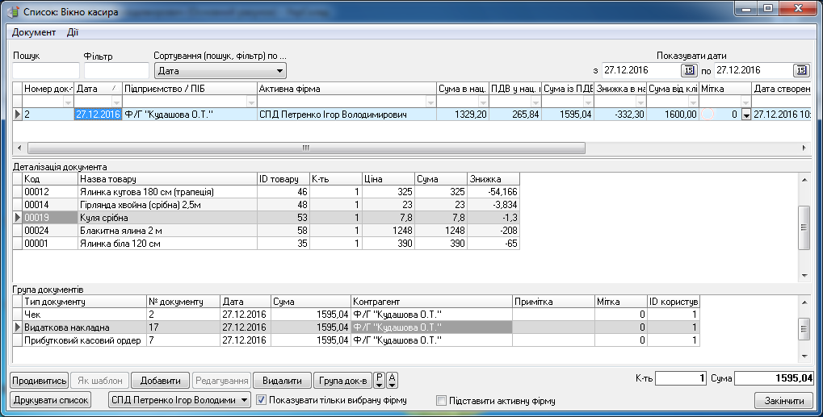
Task: Open the calendar for the end date
Action: (800, 70)
